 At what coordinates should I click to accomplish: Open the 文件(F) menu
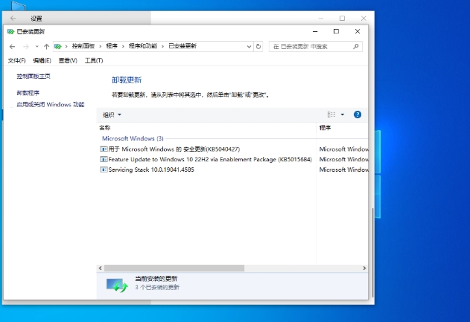click(16, 60)
